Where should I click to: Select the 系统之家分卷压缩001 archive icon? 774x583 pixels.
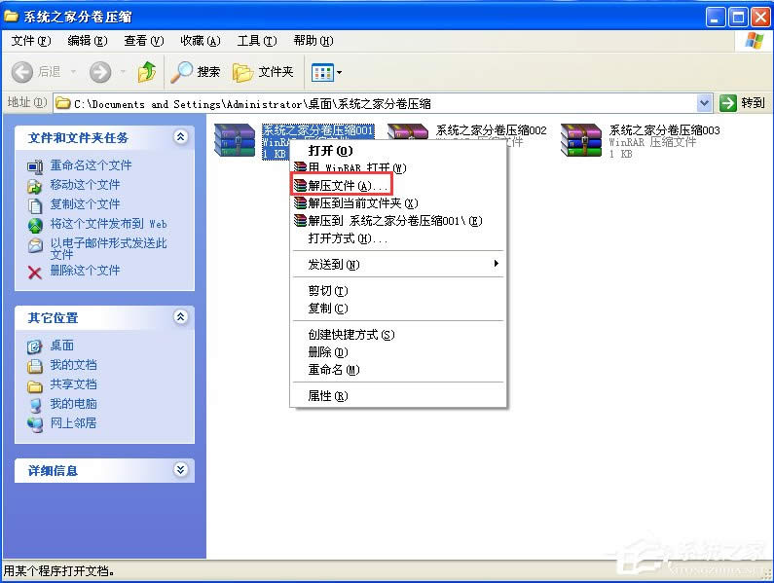(x=235, y=140)
